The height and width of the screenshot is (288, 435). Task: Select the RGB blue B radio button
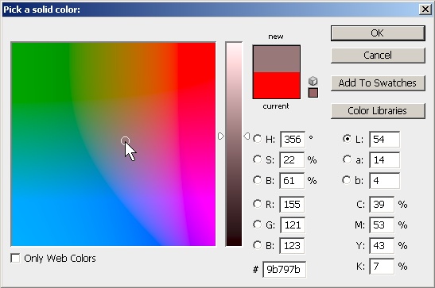pos(257,245)
